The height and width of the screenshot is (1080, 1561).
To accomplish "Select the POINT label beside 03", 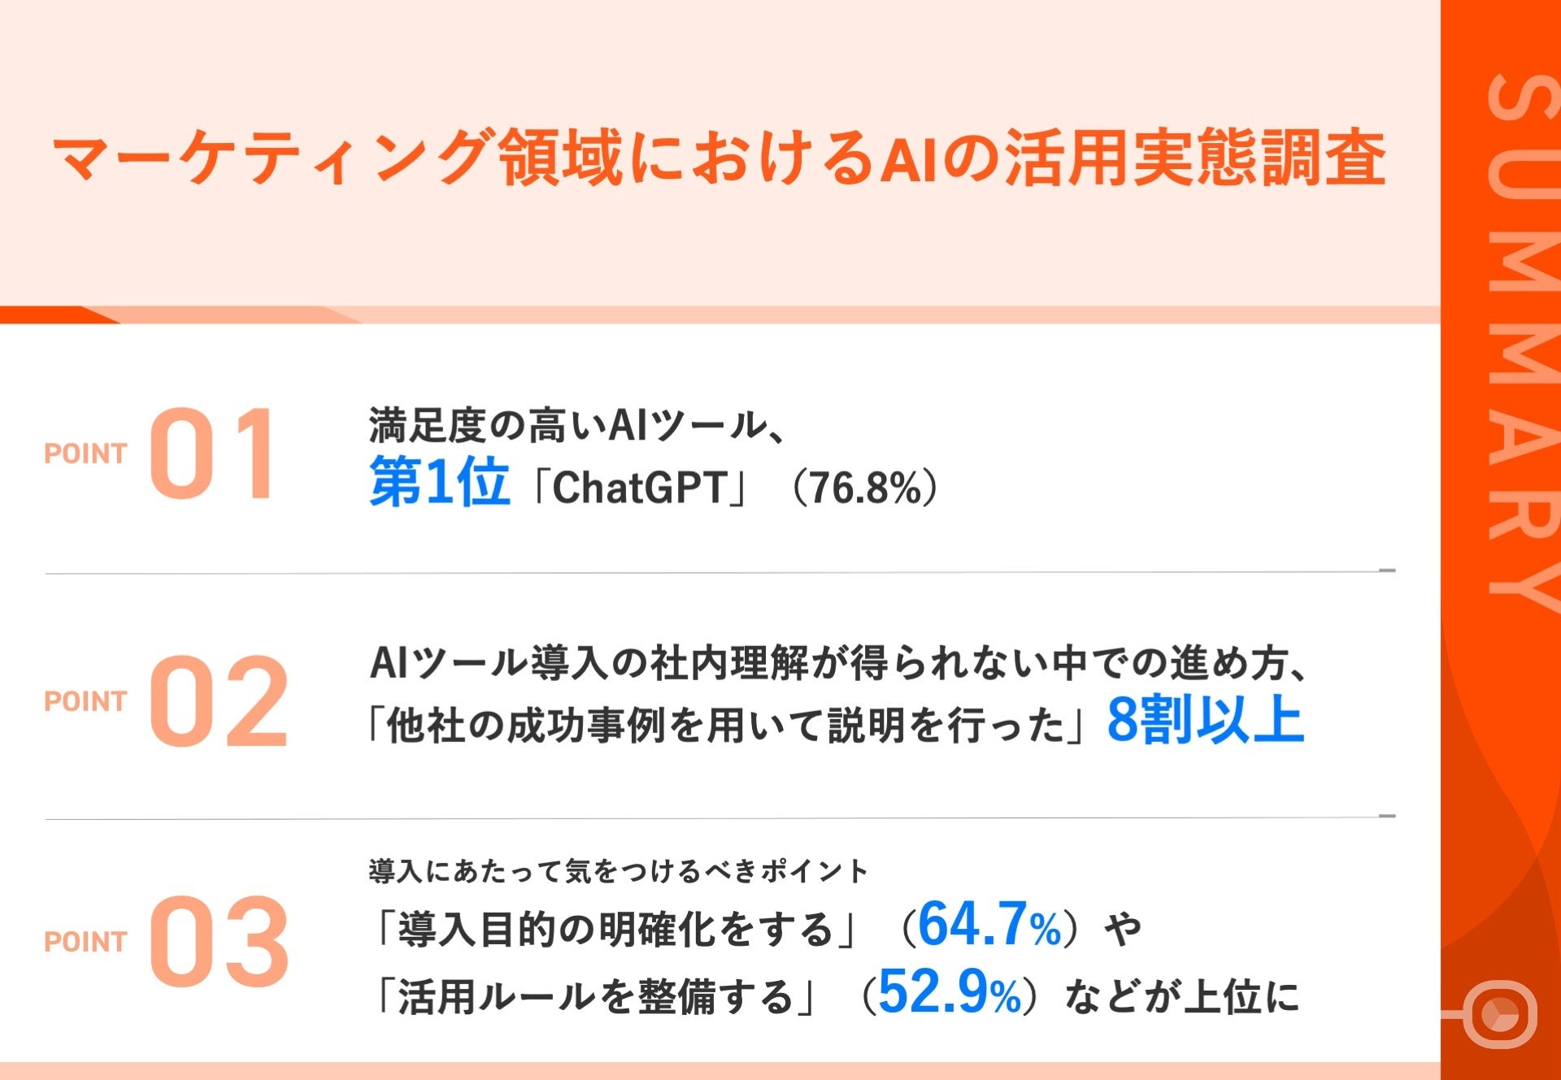I will tap(85, 942).
